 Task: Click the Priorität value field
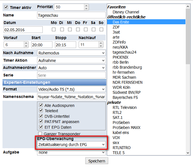click(69, 7)
